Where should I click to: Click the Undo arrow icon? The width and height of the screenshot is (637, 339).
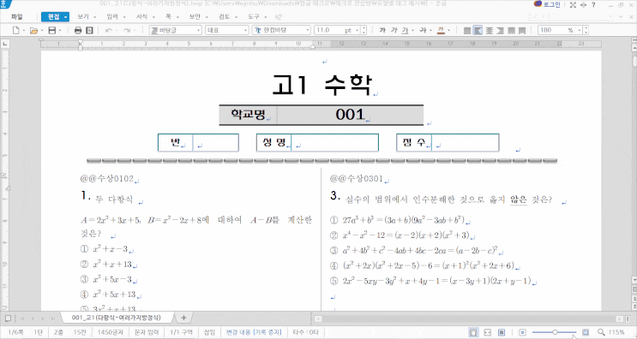[x=109, y=31]
